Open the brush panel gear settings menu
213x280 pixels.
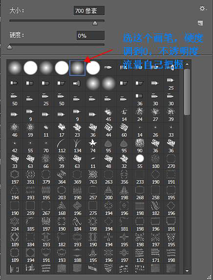[202, 8]
